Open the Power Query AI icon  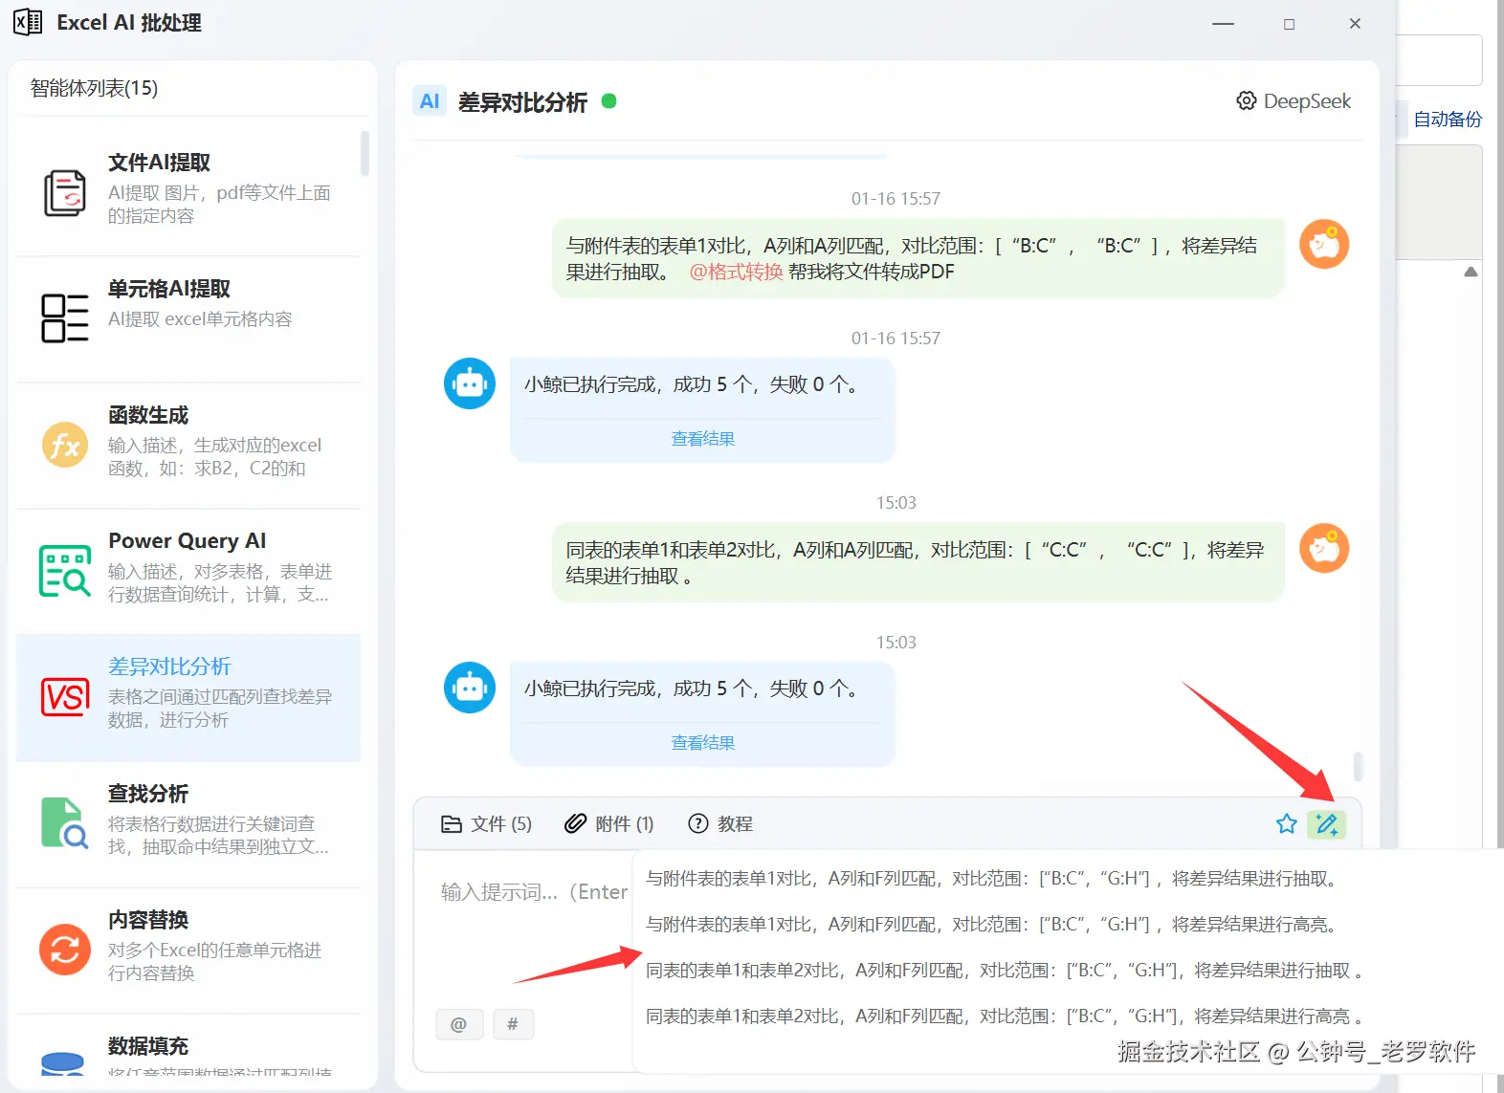tap(65, 571)
